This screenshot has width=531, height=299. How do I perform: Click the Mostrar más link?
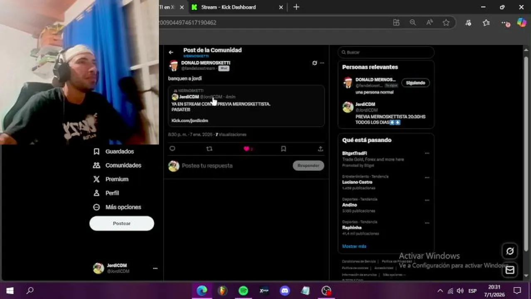pos(354,246)
